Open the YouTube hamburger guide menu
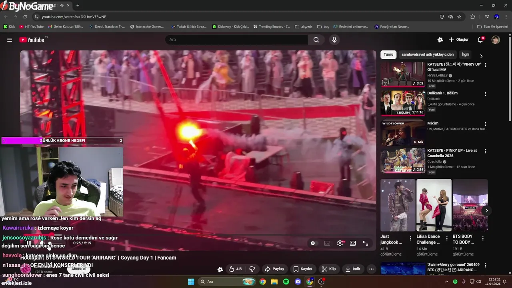The image size is (512, 288). pos(10,40)
